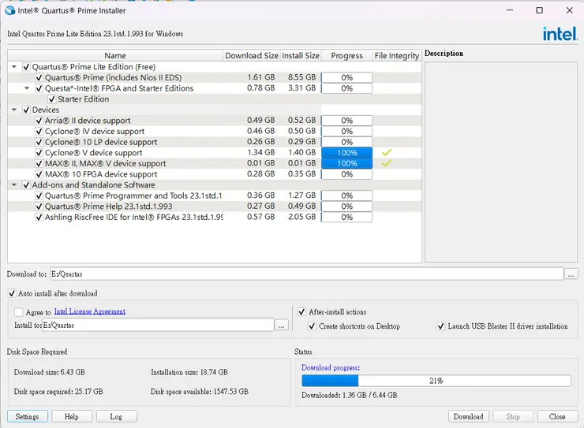Screen dimensions: 584x428
Task: Click the Install to path field
Action: coord(159,325)
